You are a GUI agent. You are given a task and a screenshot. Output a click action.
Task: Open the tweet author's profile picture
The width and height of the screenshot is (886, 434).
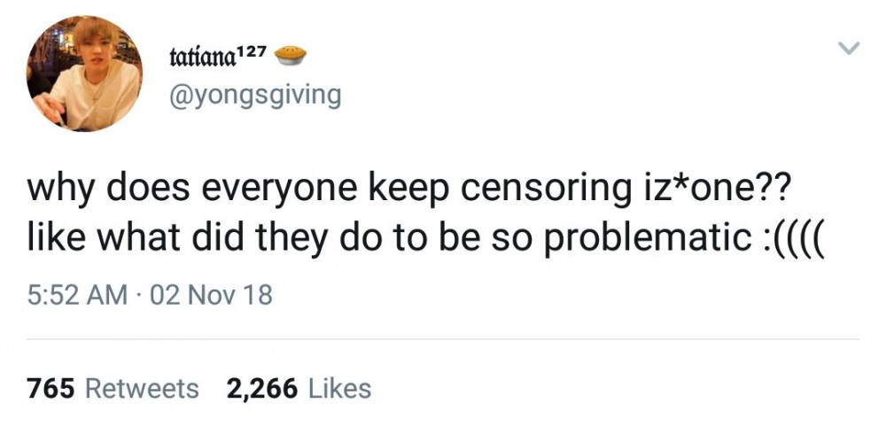pyautogui.click(x=84, y=74)
